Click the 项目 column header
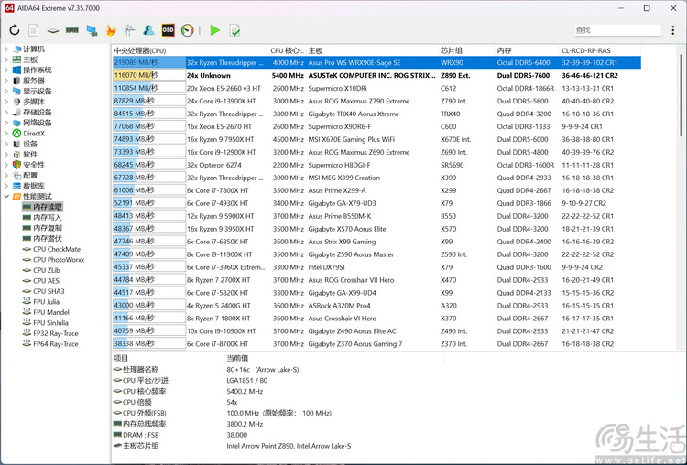 tap(168, 358)
